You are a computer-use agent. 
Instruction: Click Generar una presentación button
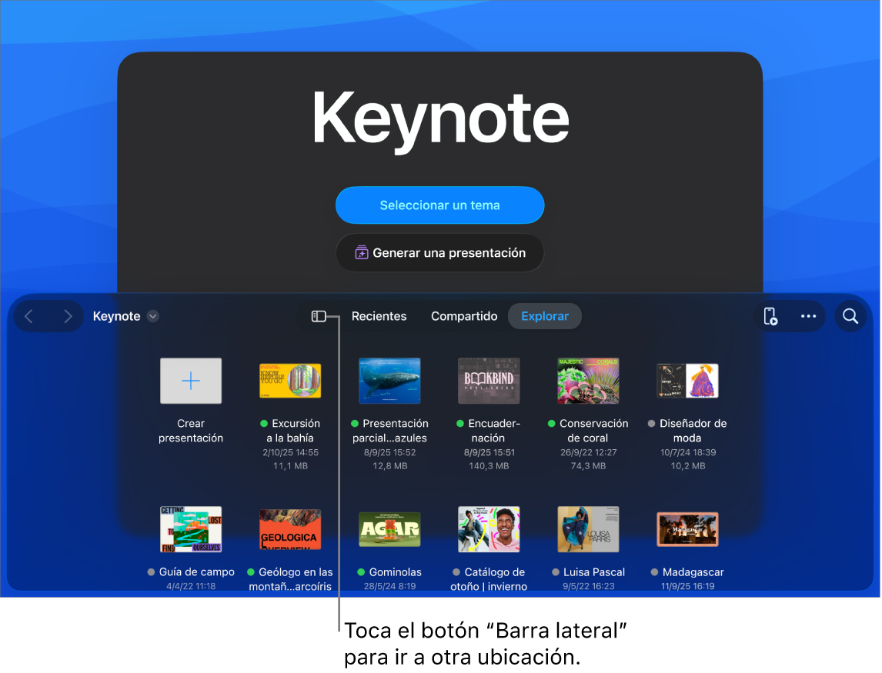440,253
